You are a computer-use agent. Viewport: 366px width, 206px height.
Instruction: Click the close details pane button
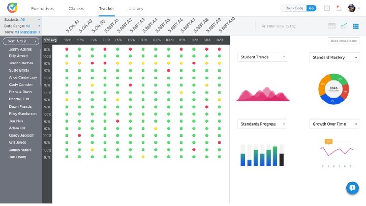tap(344, 41)
